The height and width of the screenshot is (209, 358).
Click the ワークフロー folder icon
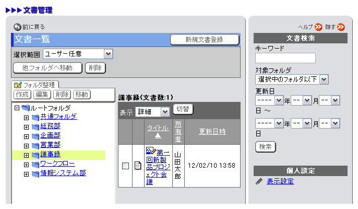tap(35, 165)
